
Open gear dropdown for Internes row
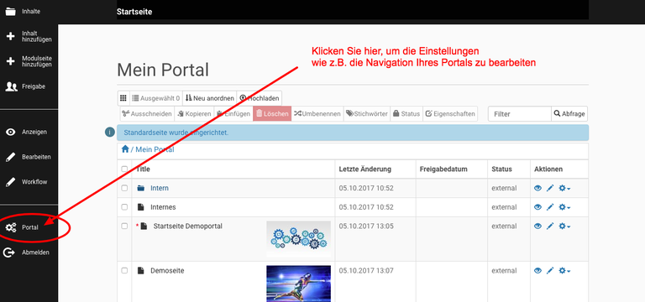564,207
